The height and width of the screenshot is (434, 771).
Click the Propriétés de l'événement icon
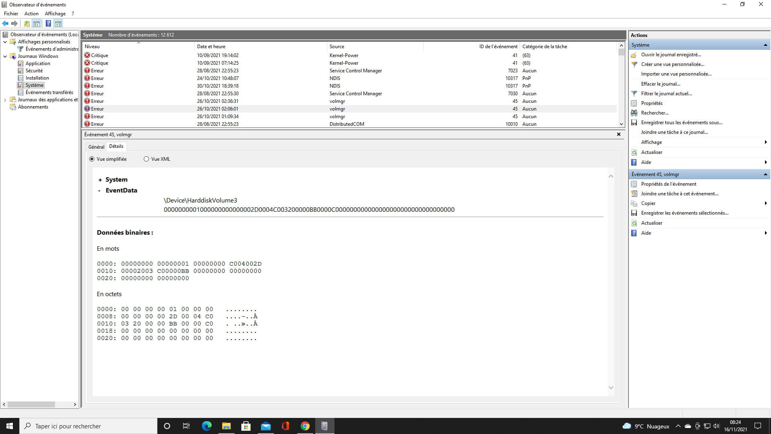pyautogui.click(x=634, y=184)
